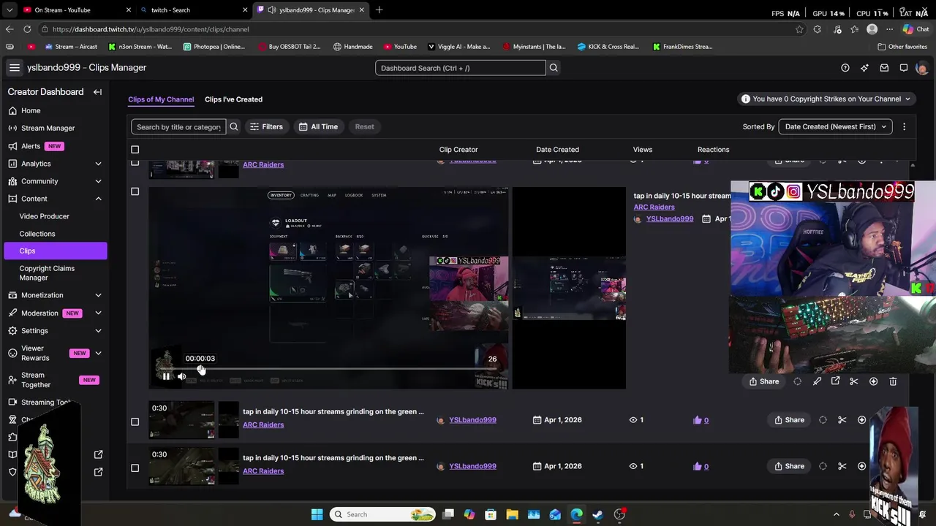Screen dimensions: 936x526
Task: Collapse Creator Dashboard sidebar with arrow icon
Action: [x=97, y=92]
